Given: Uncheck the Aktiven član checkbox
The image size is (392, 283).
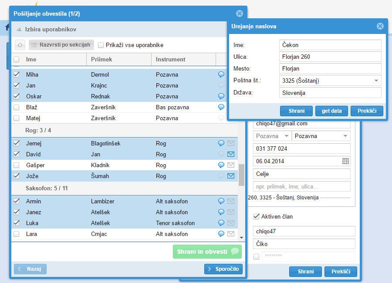Looking at the screenshot, I should [256, 216].
